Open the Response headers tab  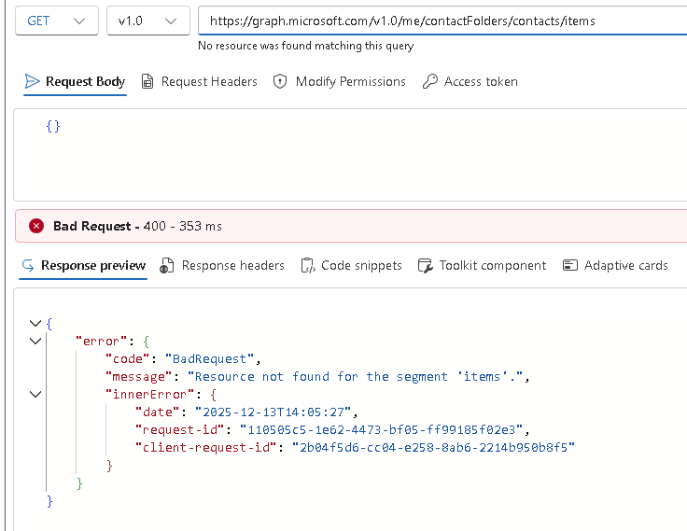pyautogui.click(x=222, y=265)
